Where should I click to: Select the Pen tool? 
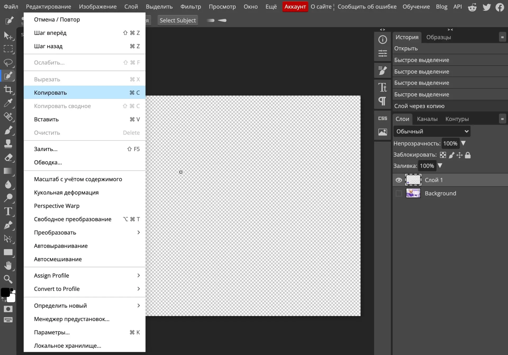(8, 225)
